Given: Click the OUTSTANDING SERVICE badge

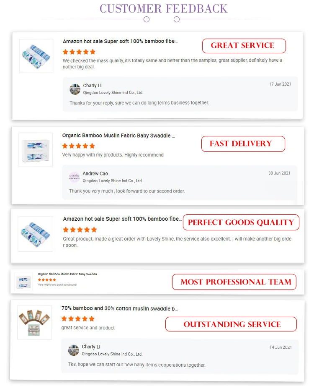Looking at the screenshot, I should pyautogui.click(x=231, y=324).
